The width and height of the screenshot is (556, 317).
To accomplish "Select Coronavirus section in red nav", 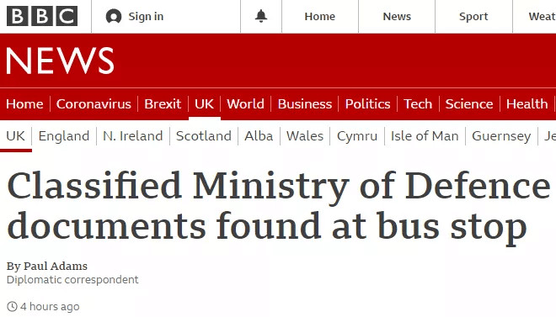I will 94,104.
